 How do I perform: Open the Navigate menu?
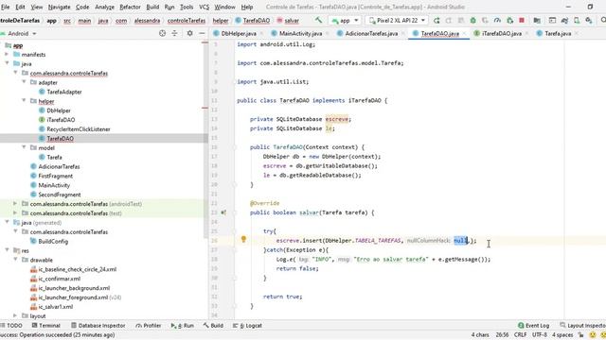pos(59,7)
